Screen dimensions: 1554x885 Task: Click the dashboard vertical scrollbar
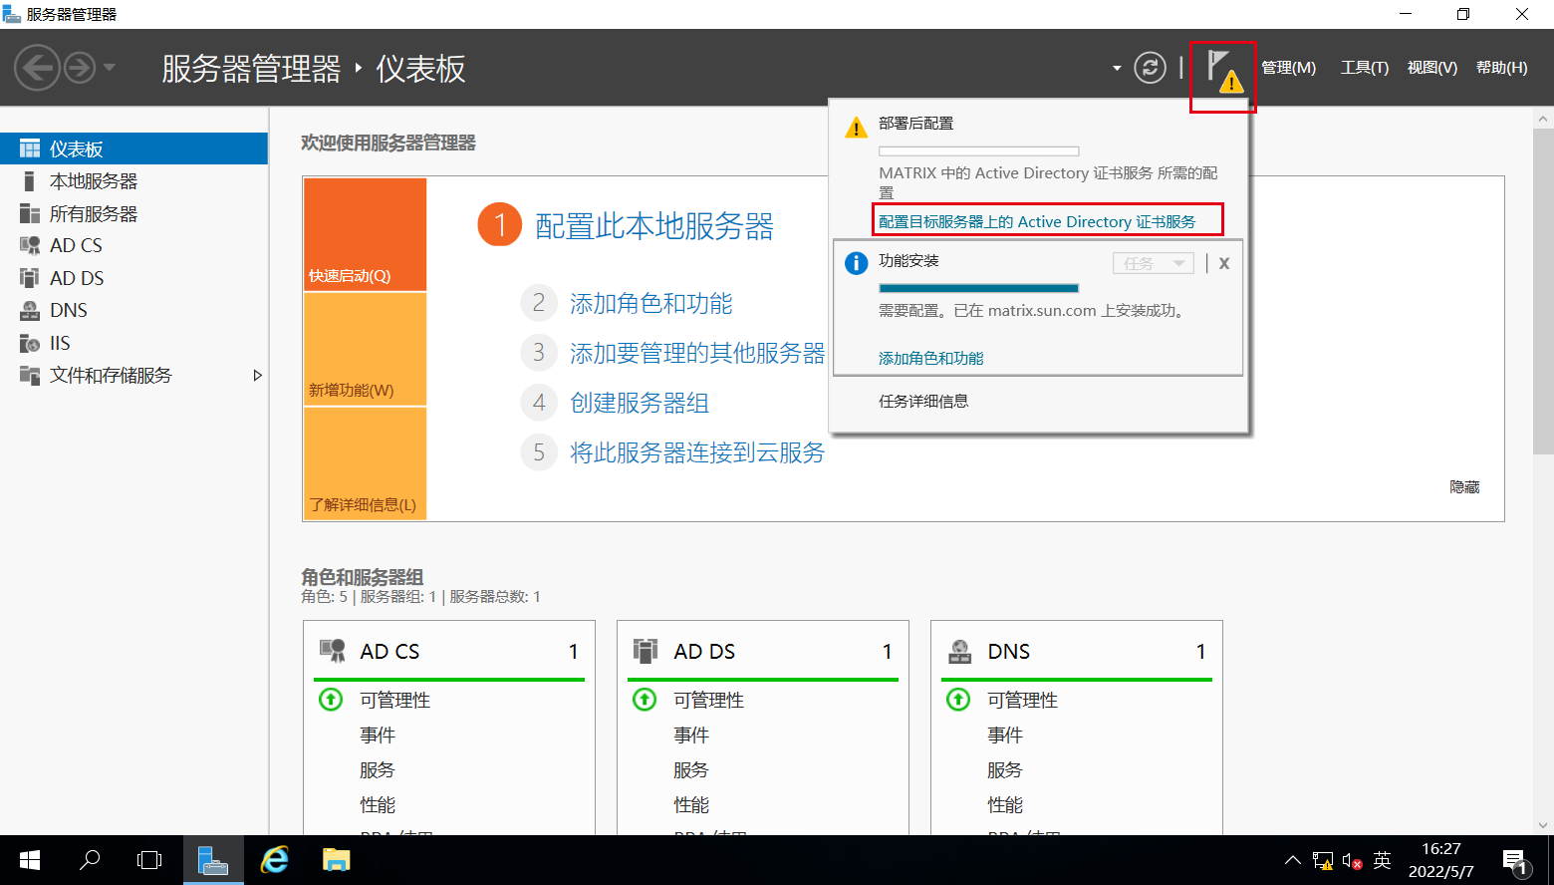[x=1543, y=289]
